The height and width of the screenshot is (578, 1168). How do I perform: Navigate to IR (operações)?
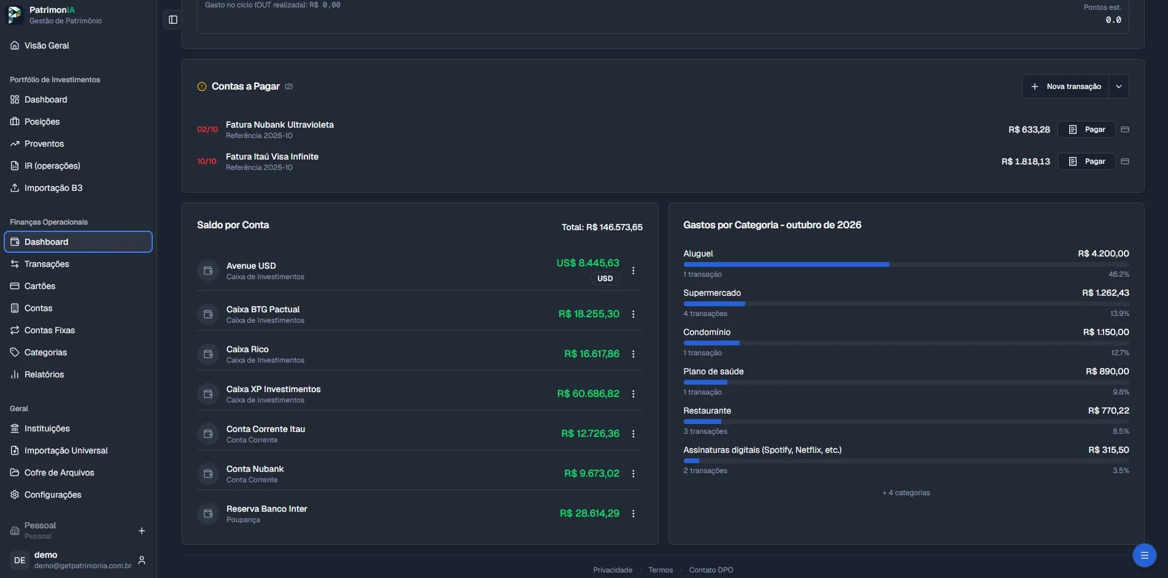78,166
